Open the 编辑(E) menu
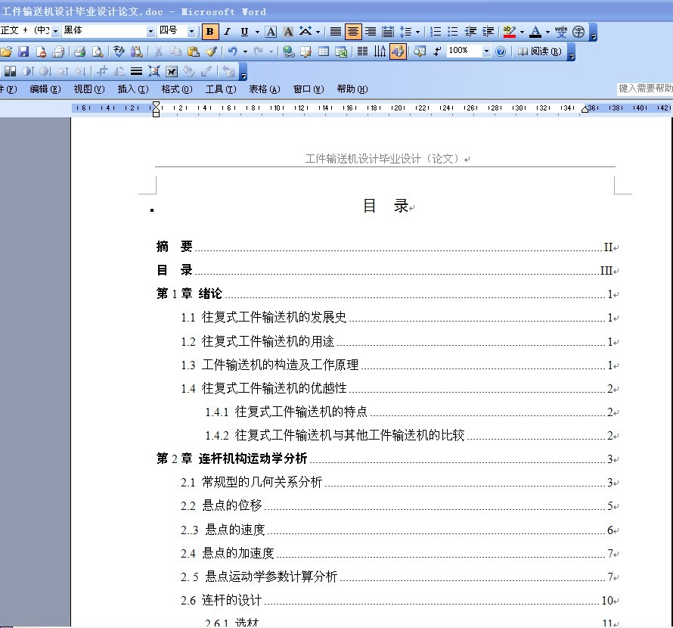 pos(45,89)
